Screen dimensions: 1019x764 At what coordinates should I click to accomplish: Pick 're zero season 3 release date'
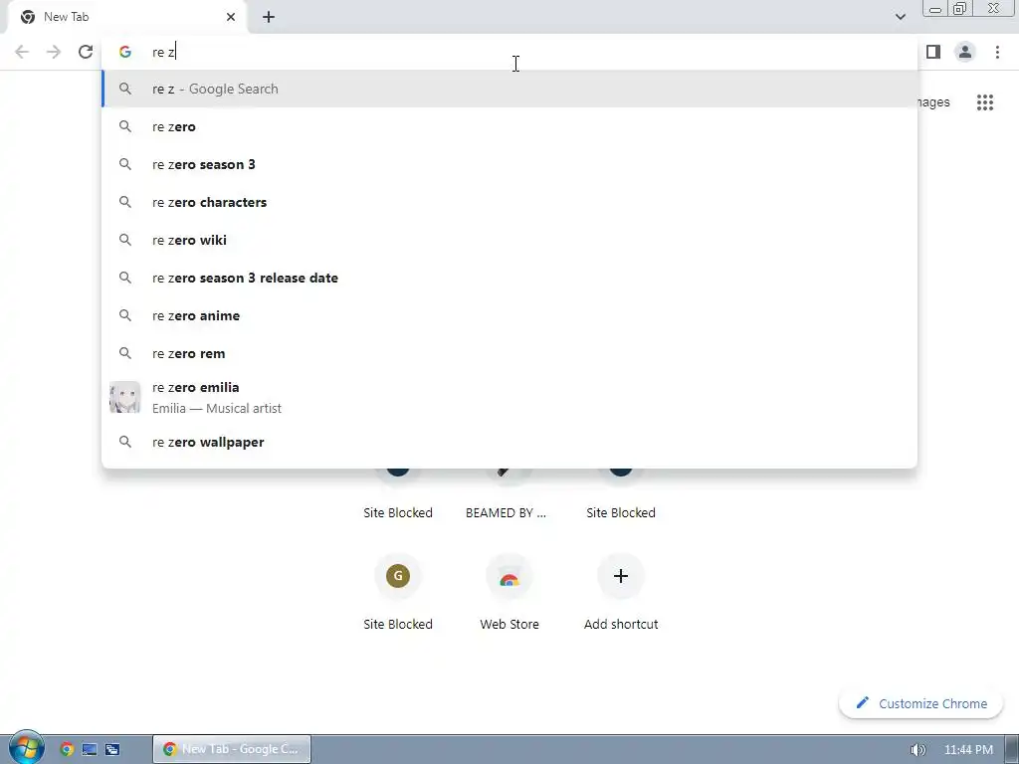[x=509, y=278]
